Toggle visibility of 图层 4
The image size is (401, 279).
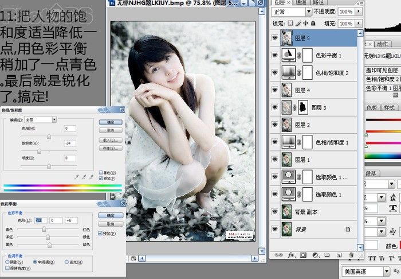(275, 90)
